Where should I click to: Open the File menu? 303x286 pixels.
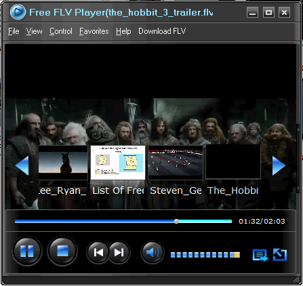click(x=14, y=31)
